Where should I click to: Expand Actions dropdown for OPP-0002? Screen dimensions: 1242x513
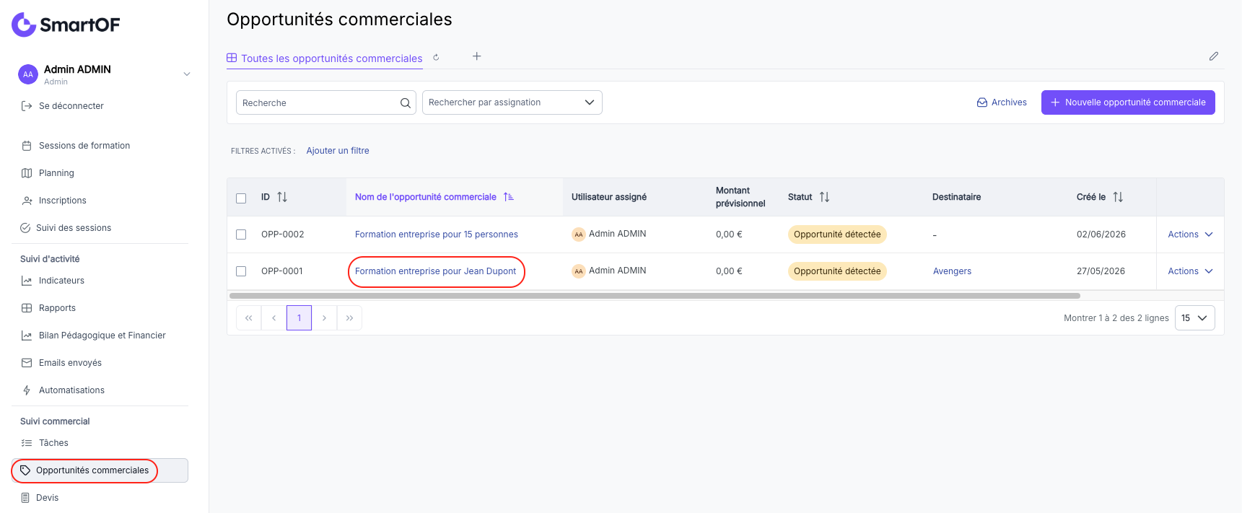[x=1190, y=234]
